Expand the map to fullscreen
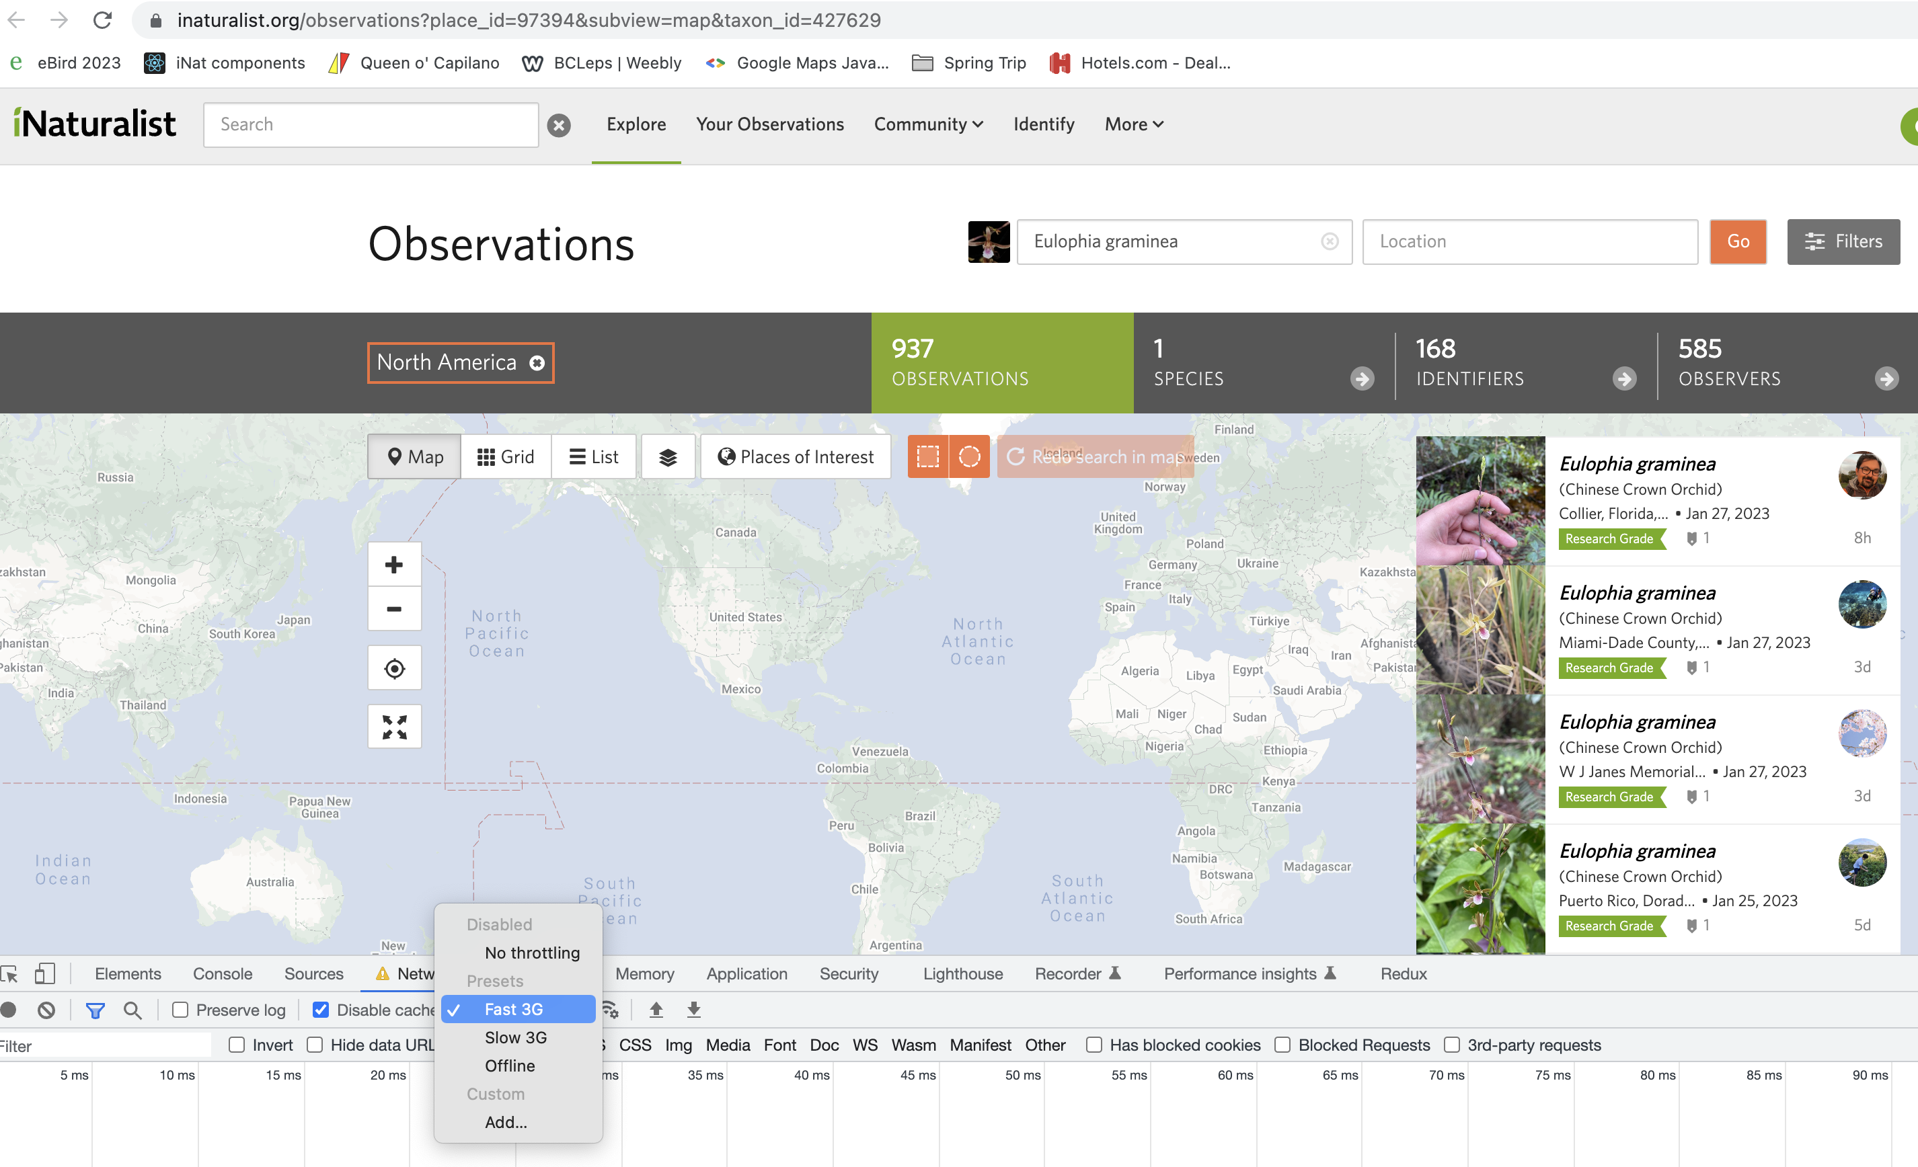 tap(394, 726)
